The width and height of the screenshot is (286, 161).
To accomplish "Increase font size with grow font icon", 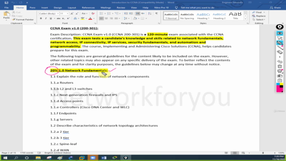I will pyautogui.click(x=72, y=13).
